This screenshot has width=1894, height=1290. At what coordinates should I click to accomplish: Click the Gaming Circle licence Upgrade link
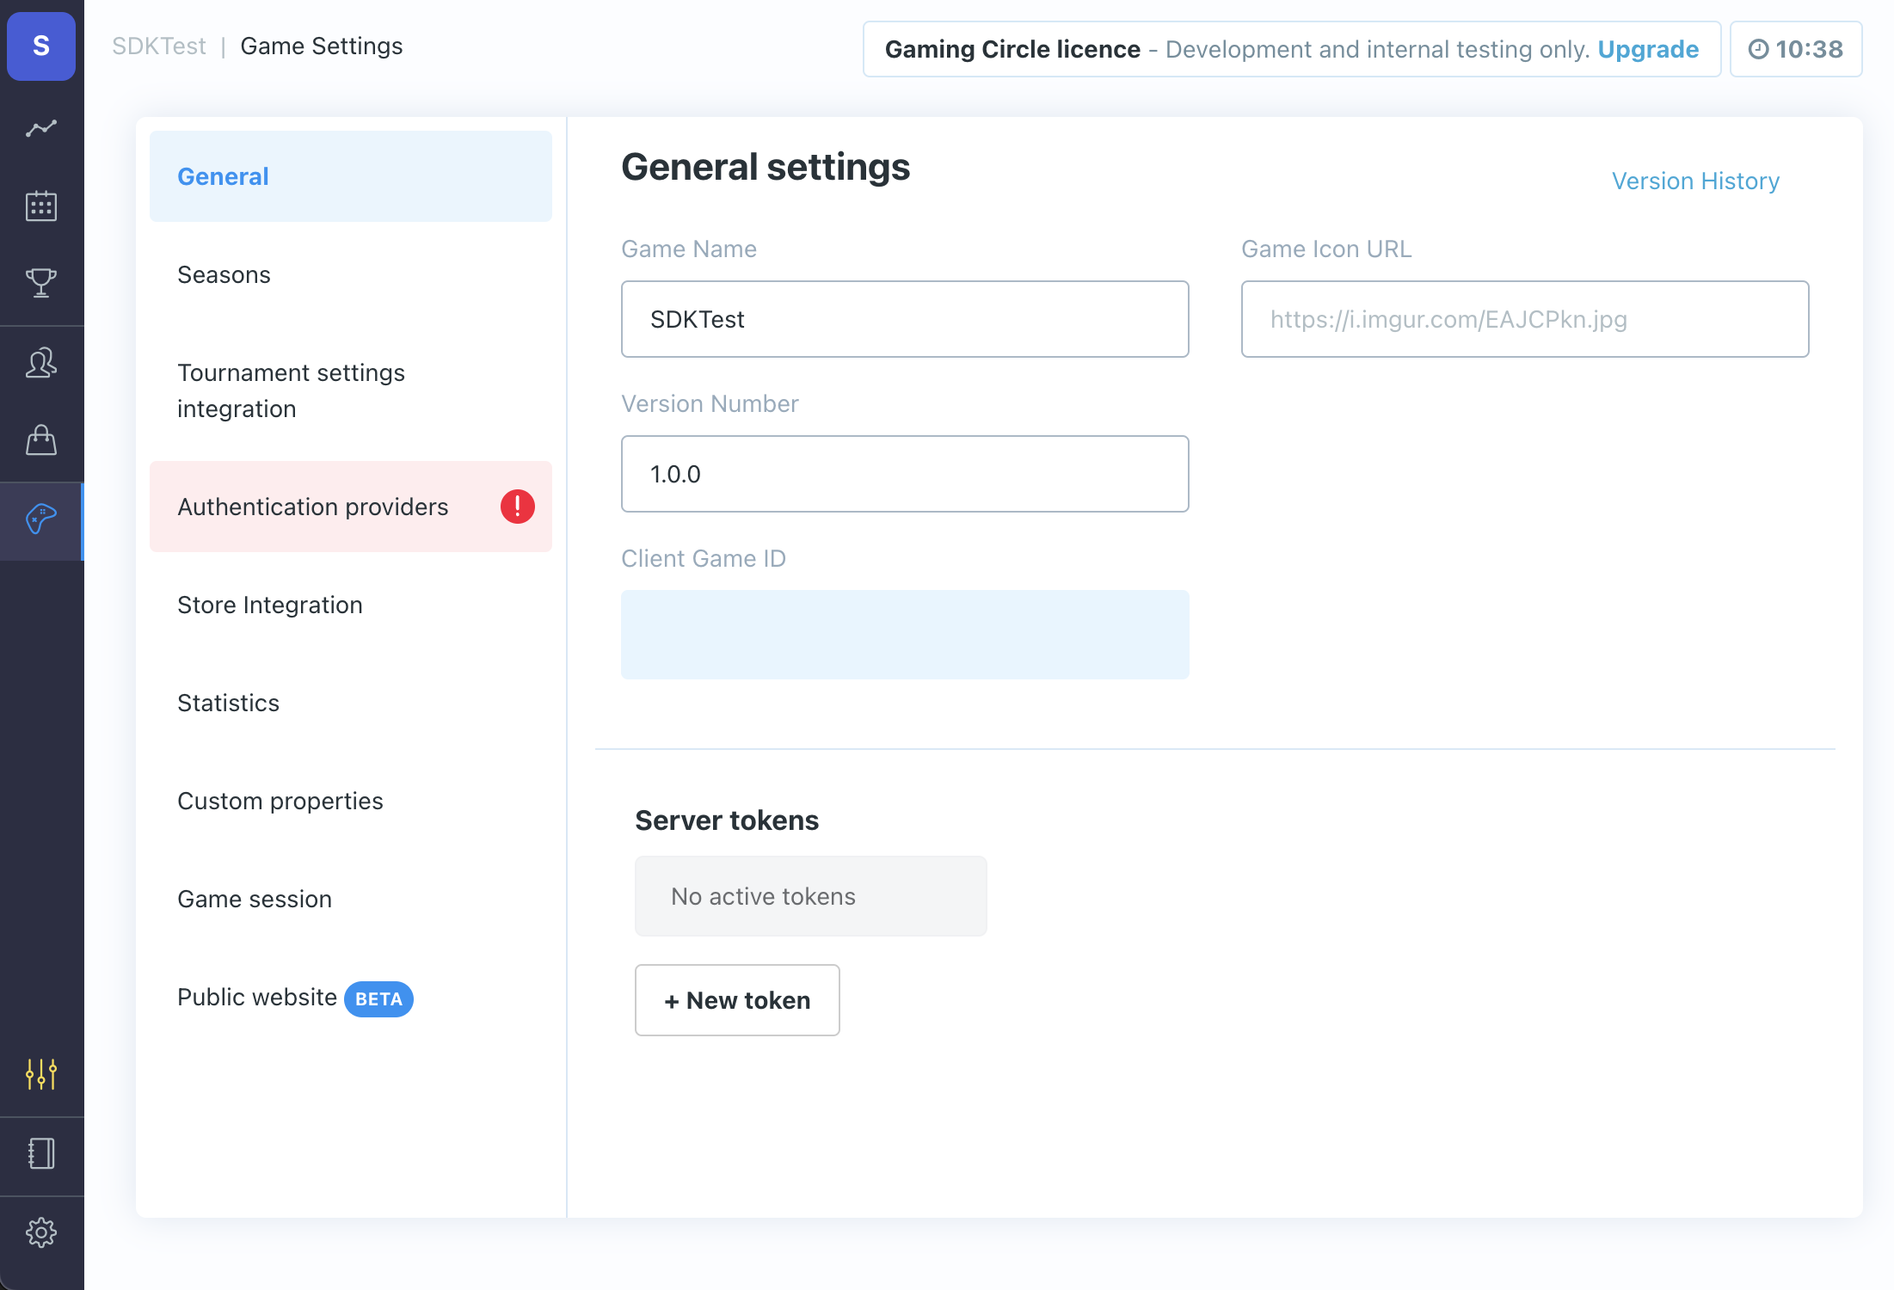pos(1650,47)
